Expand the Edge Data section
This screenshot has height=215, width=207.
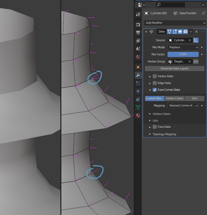pyautogui.click(x=150, y=83)
